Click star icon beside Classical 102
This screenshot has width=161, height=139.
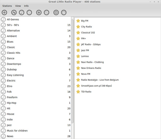pos(78,33)
